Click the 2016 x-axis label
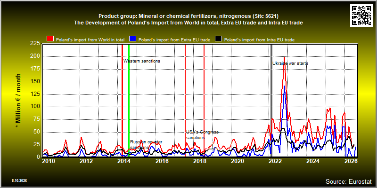This screenshot has width=377, height=188. pyautogui.click(x=162, y=161)
